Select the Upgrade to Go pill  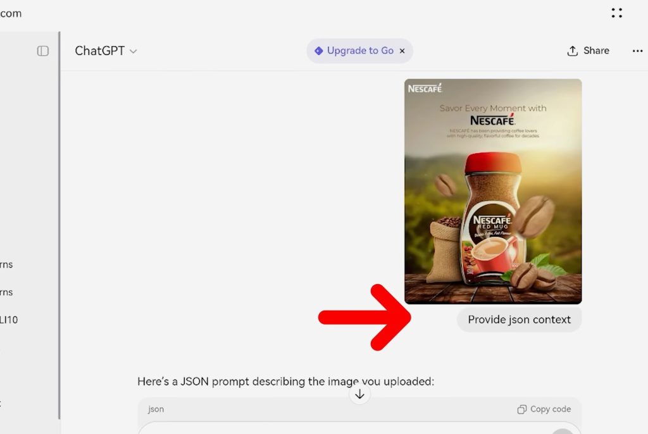354,50
